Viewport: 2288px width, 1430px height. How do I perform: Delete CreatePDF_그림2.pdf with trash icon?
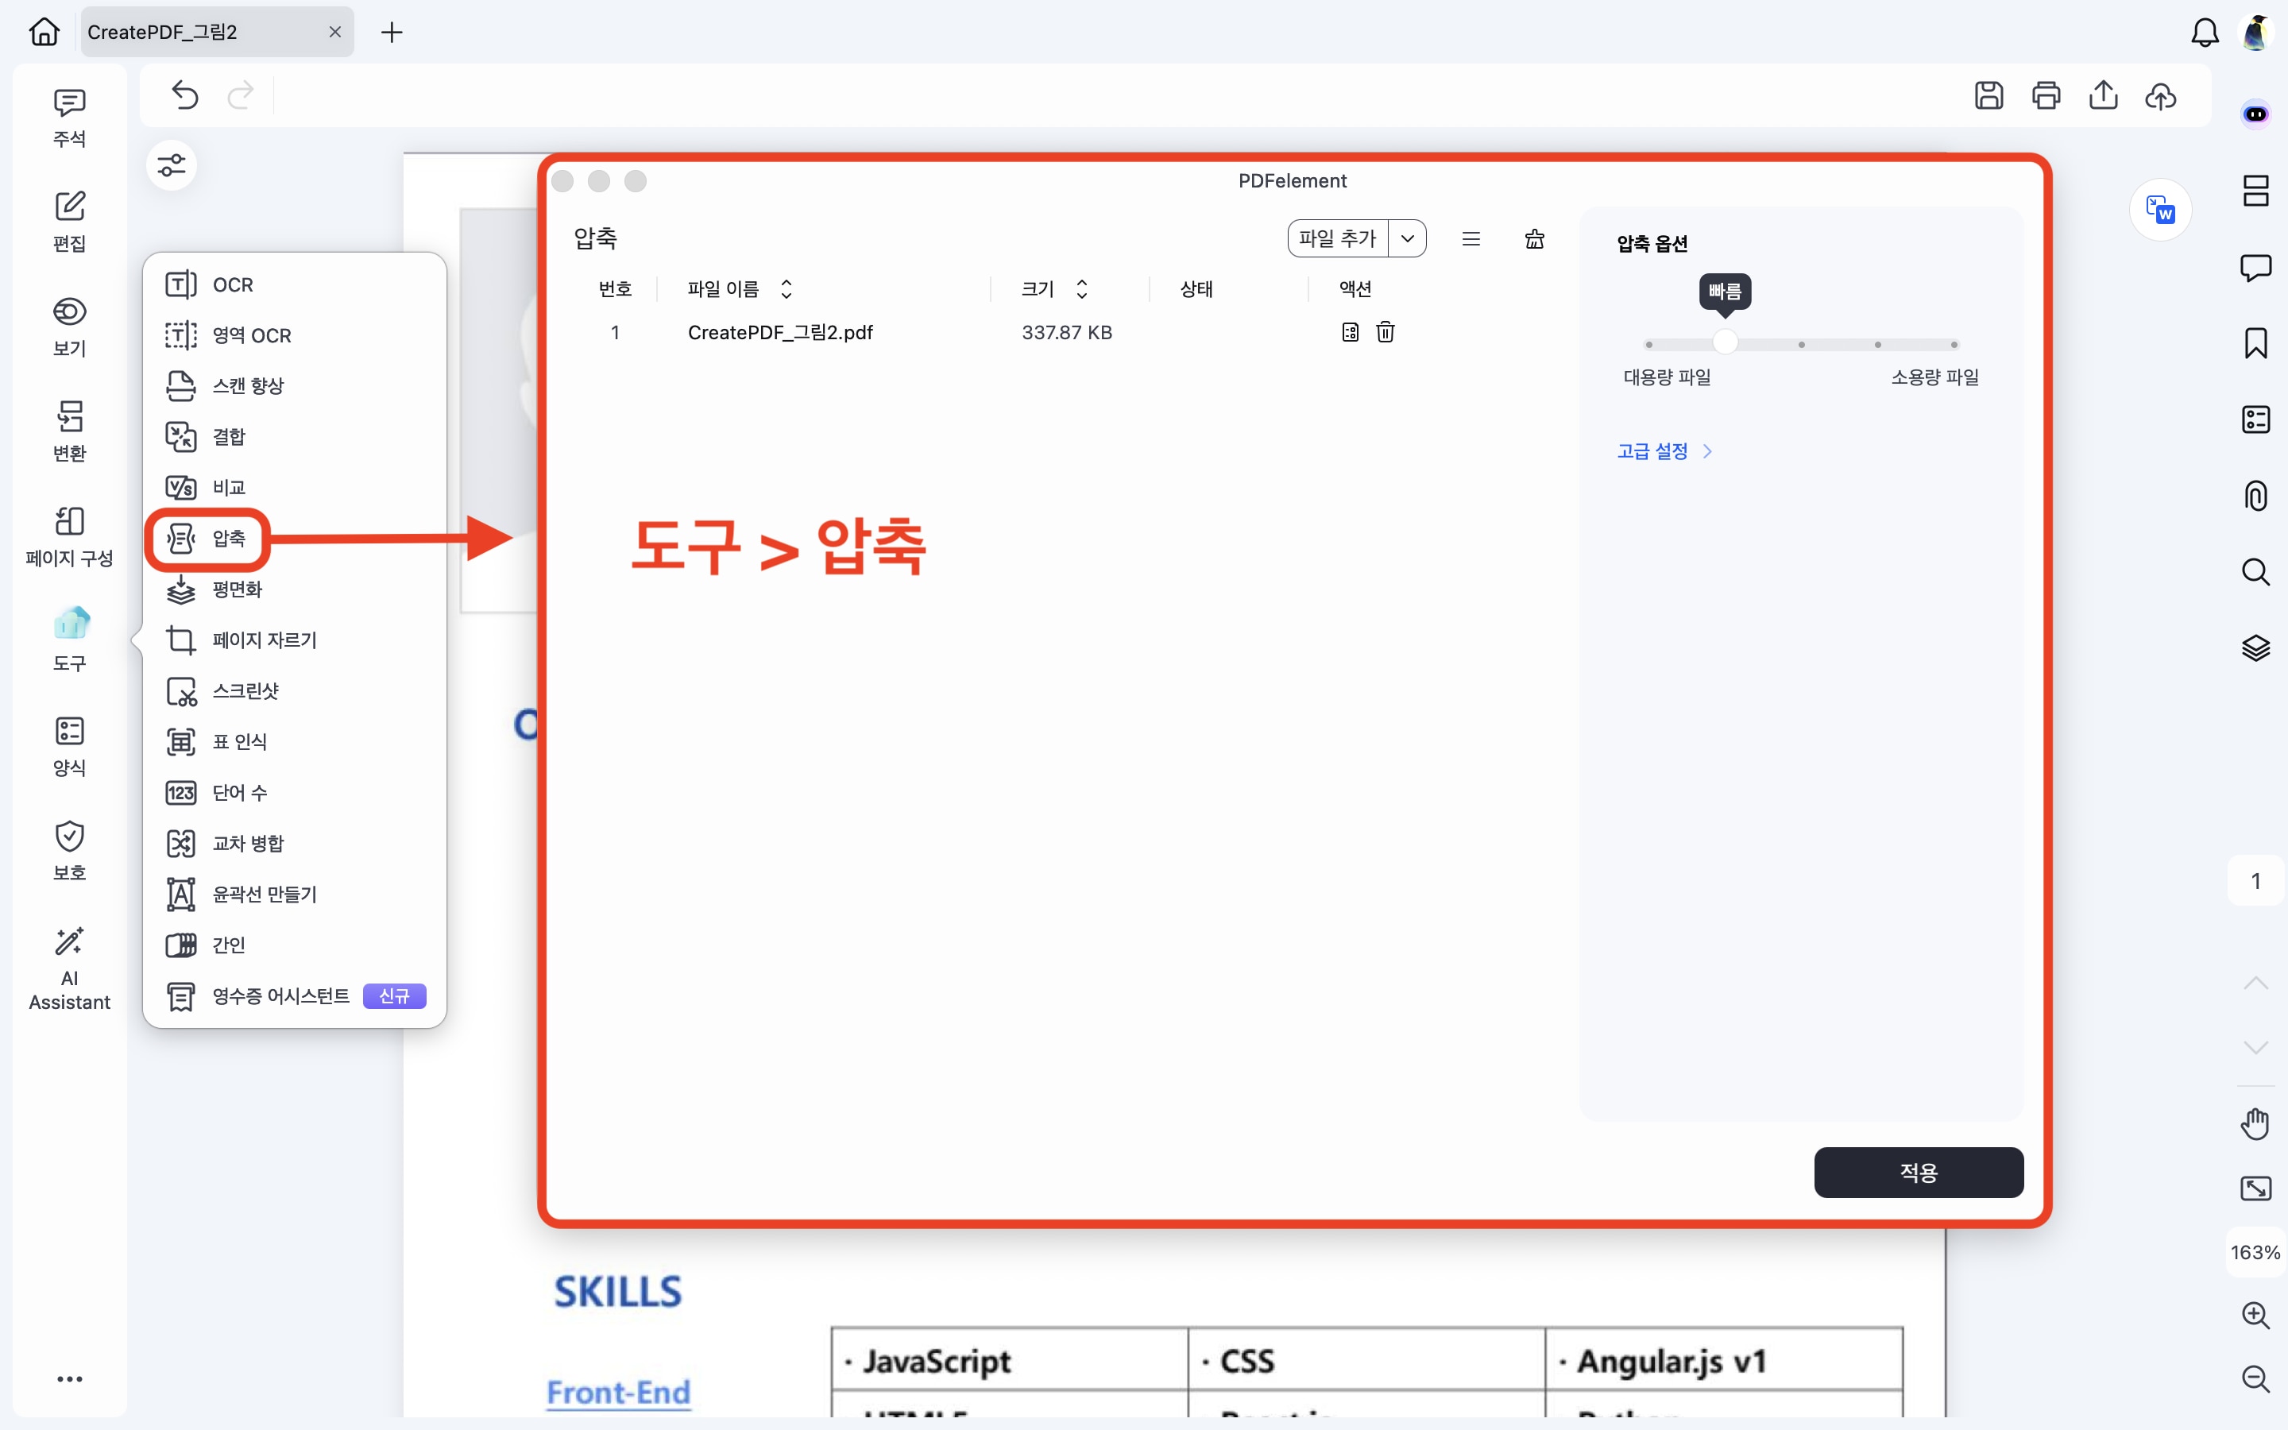click(1385, 332)
